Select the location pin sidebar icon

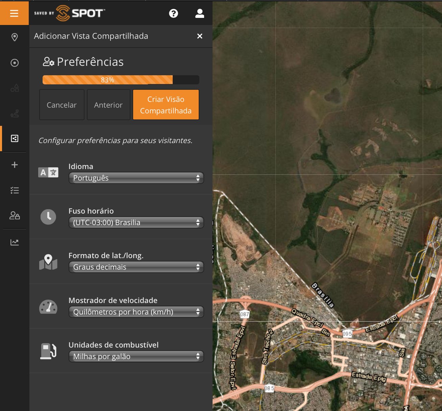point(15,37)
